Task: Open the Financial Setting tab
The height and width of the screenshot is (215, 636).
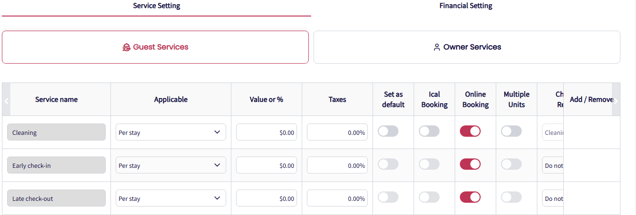Action: 466,6
